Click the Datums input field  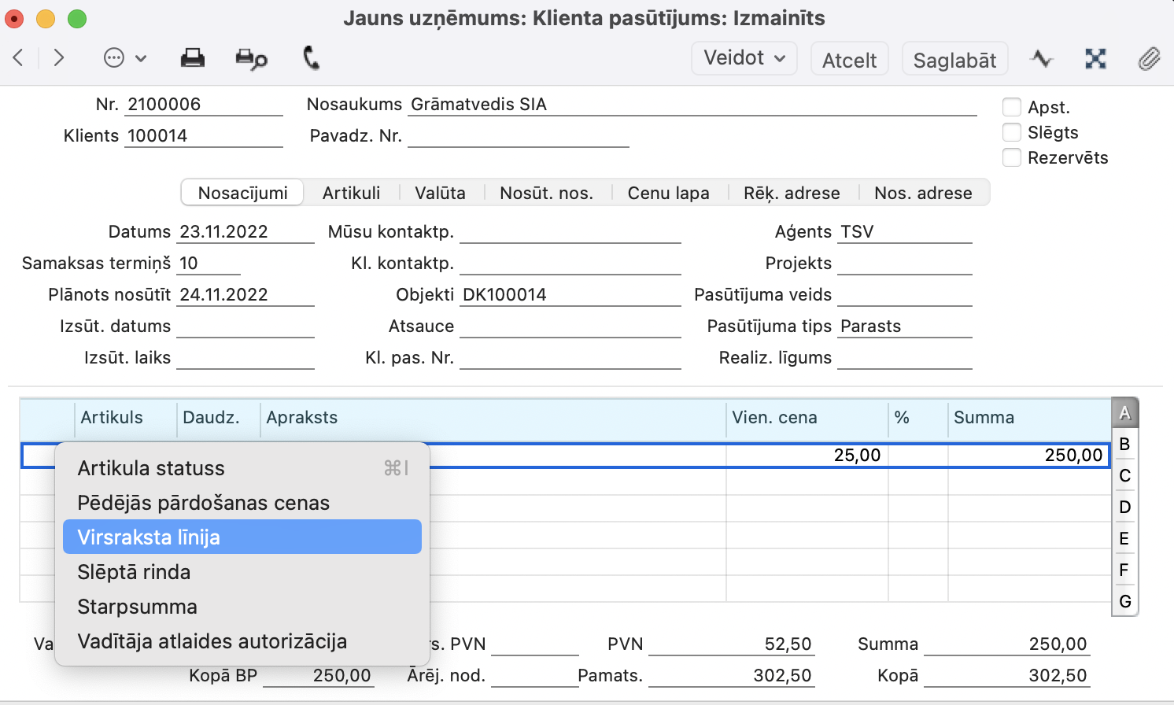click(x=245, y=232)
